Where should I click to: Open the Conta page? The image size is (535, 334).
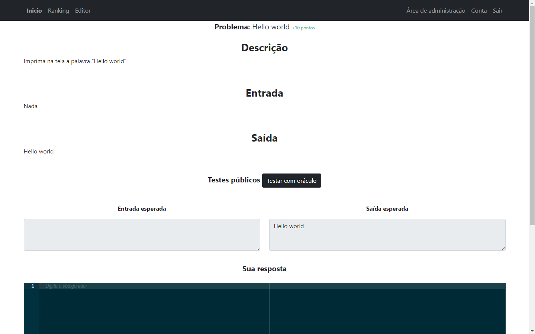coord(479,10)
